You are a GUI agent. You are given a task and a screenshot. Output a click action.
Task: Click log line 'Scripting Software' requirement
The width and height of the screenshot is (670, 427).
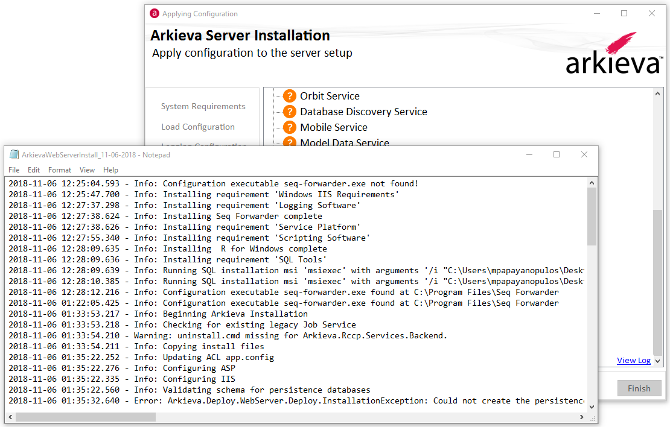(190, 238)
